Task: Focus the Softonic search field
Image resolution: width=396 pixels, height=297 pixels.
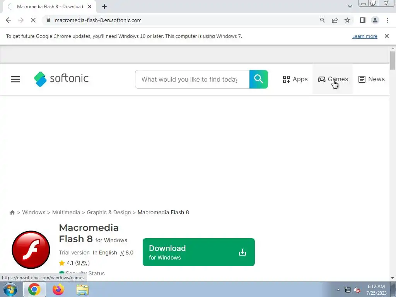Action: tap(192, 79)
